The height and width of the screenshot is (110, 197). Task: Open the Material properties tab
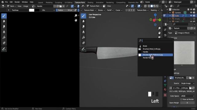pyautogui.click(x=165, y=90)
